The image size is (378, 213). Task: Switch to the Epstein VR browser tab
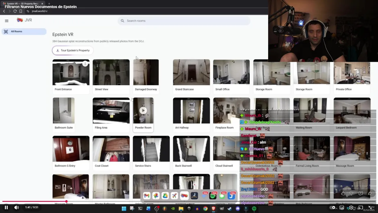[x=22, y=4]
